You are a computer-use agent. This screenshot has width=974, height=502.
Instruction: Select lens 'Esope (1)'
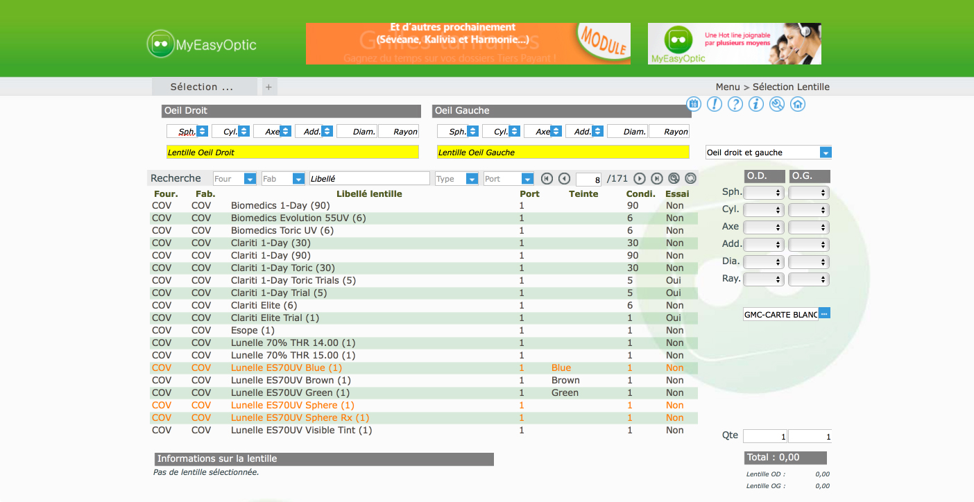coord(424,330)
